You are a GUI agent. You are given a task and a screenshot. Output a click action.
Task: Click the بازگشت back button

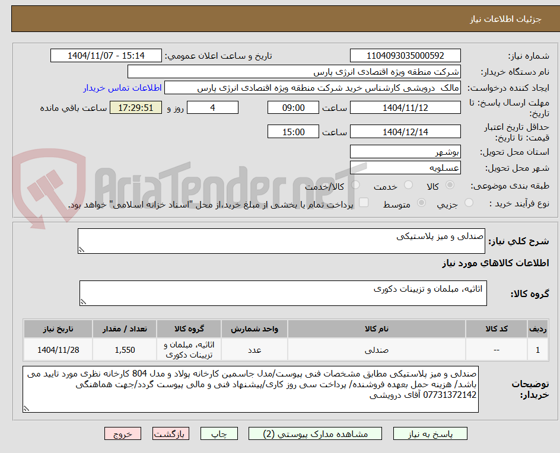point(171,433)
